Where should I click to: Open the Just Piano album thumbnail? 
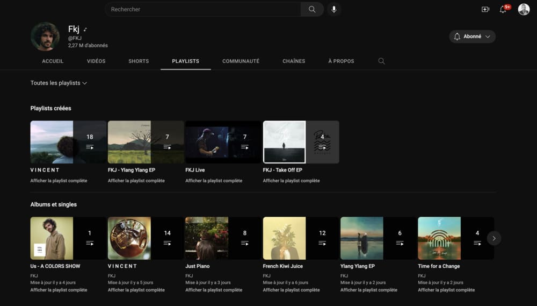223,238
